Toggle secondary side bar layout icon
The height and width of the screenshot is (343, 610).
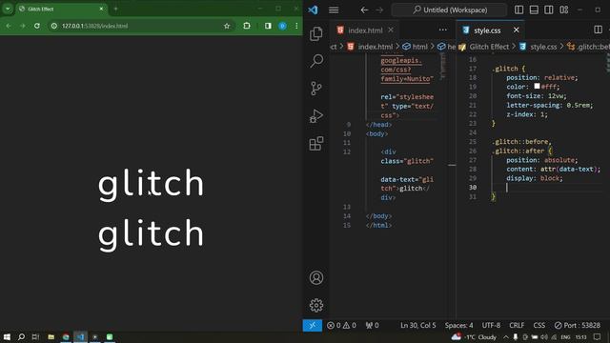pyautogui.click(x=549, y=10)
